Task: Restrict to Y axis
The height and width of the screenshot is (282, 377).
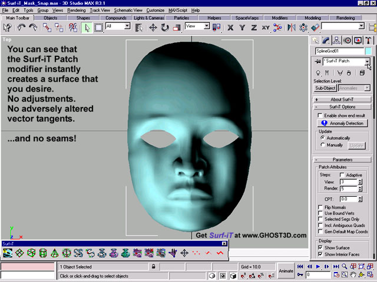Action: pos(242,28)
